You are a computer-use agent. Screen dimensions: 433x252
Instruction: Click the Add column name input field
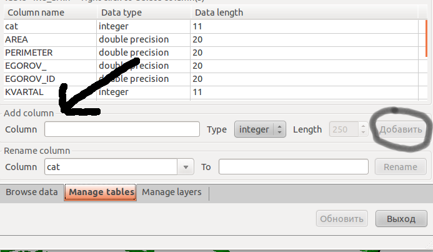[x=121, y=129]
